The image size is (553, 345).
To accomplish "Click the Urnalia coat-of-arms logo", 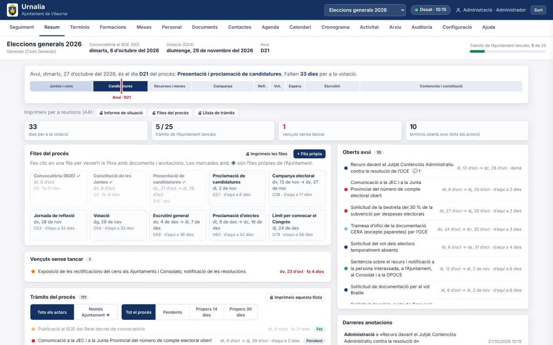I will click(x=12, y=10).
